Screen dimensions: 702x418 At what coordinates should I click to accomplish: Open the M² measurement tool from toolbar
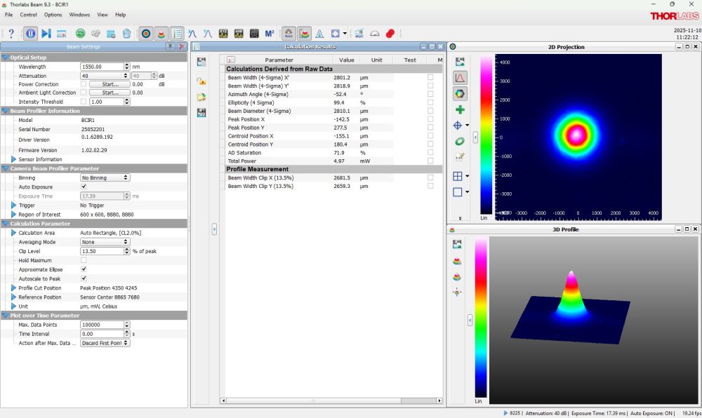pos(270,33)
